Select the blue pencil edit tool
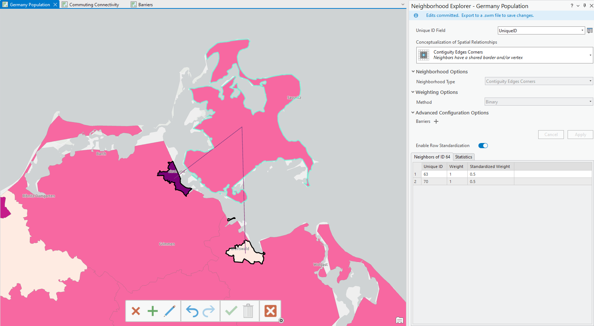The width and height of the screenshot is (594, 326). pos(170,311)
